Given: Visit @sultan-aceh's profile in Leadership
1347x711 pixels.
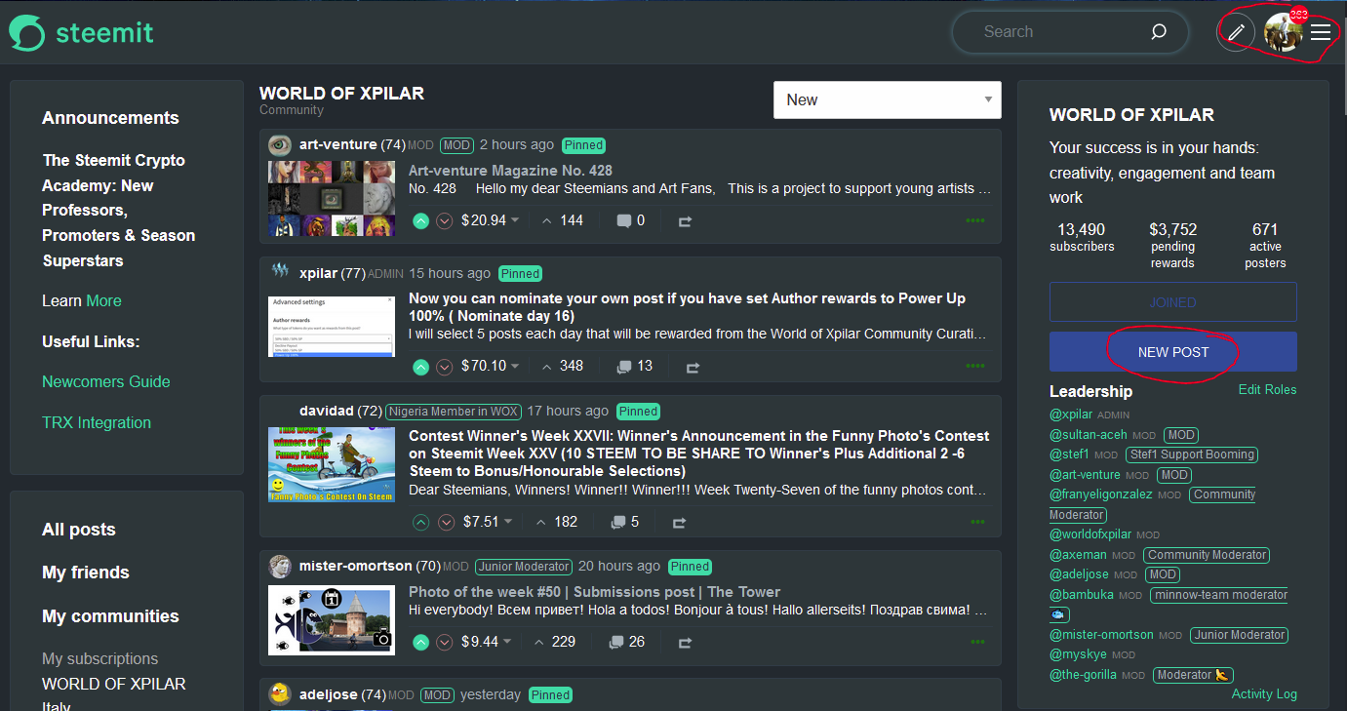Looking at the screenshot, I should point(1088,435).
